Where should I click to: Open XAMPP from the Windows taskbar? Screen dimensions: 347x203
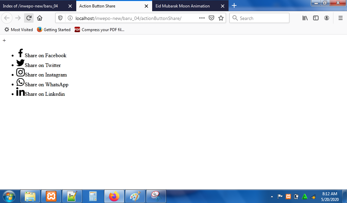click(x=51, y=196)
